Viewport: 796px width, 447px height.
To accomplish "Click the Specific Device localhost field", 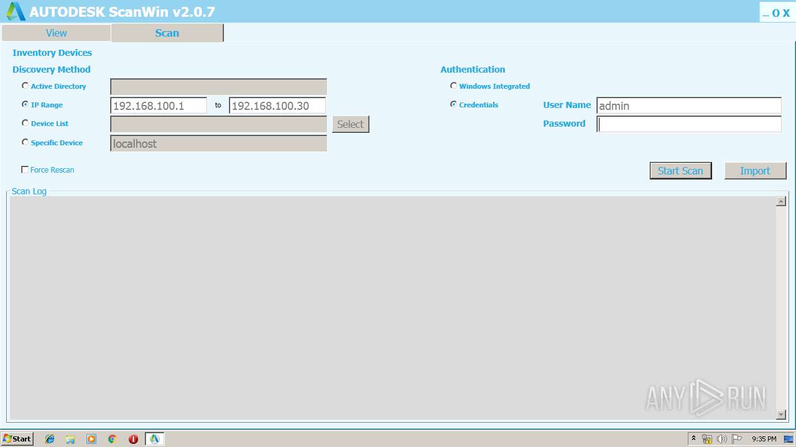I will pos(218,143).
